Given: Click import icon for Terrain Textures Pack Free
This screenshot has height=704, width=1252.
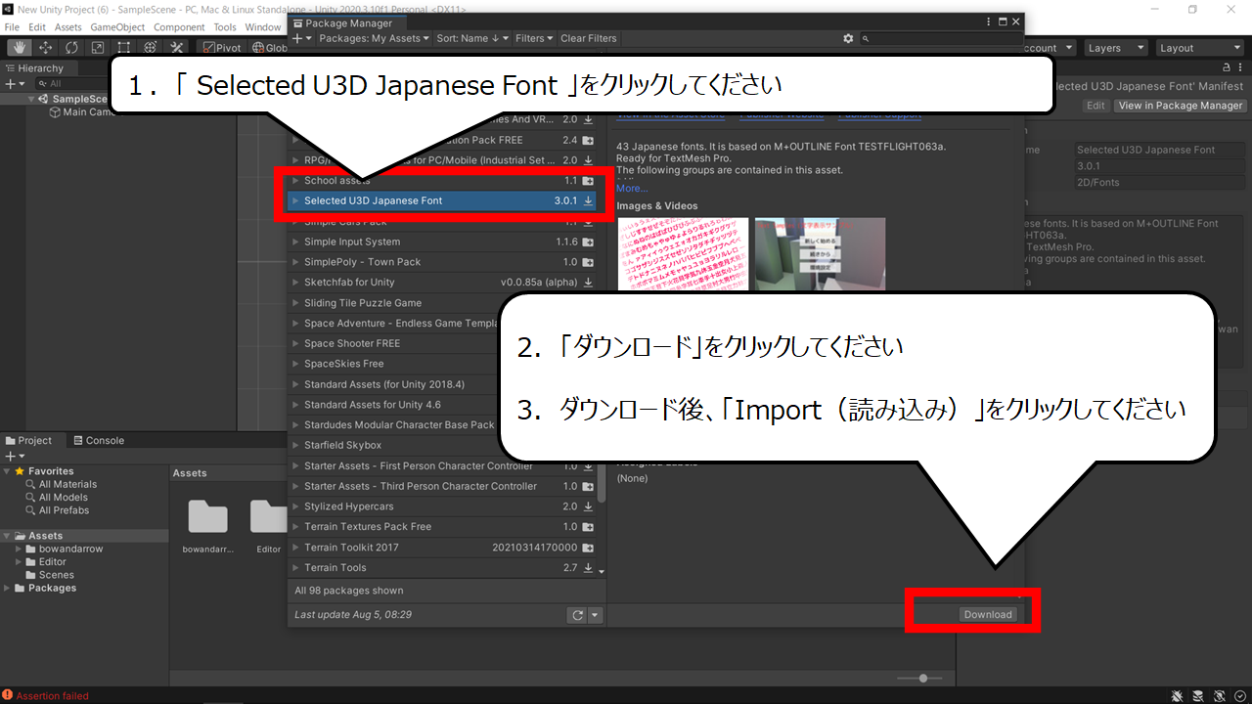Looking at the screenshot, I should pyautogui.click(x=588, y=526).
